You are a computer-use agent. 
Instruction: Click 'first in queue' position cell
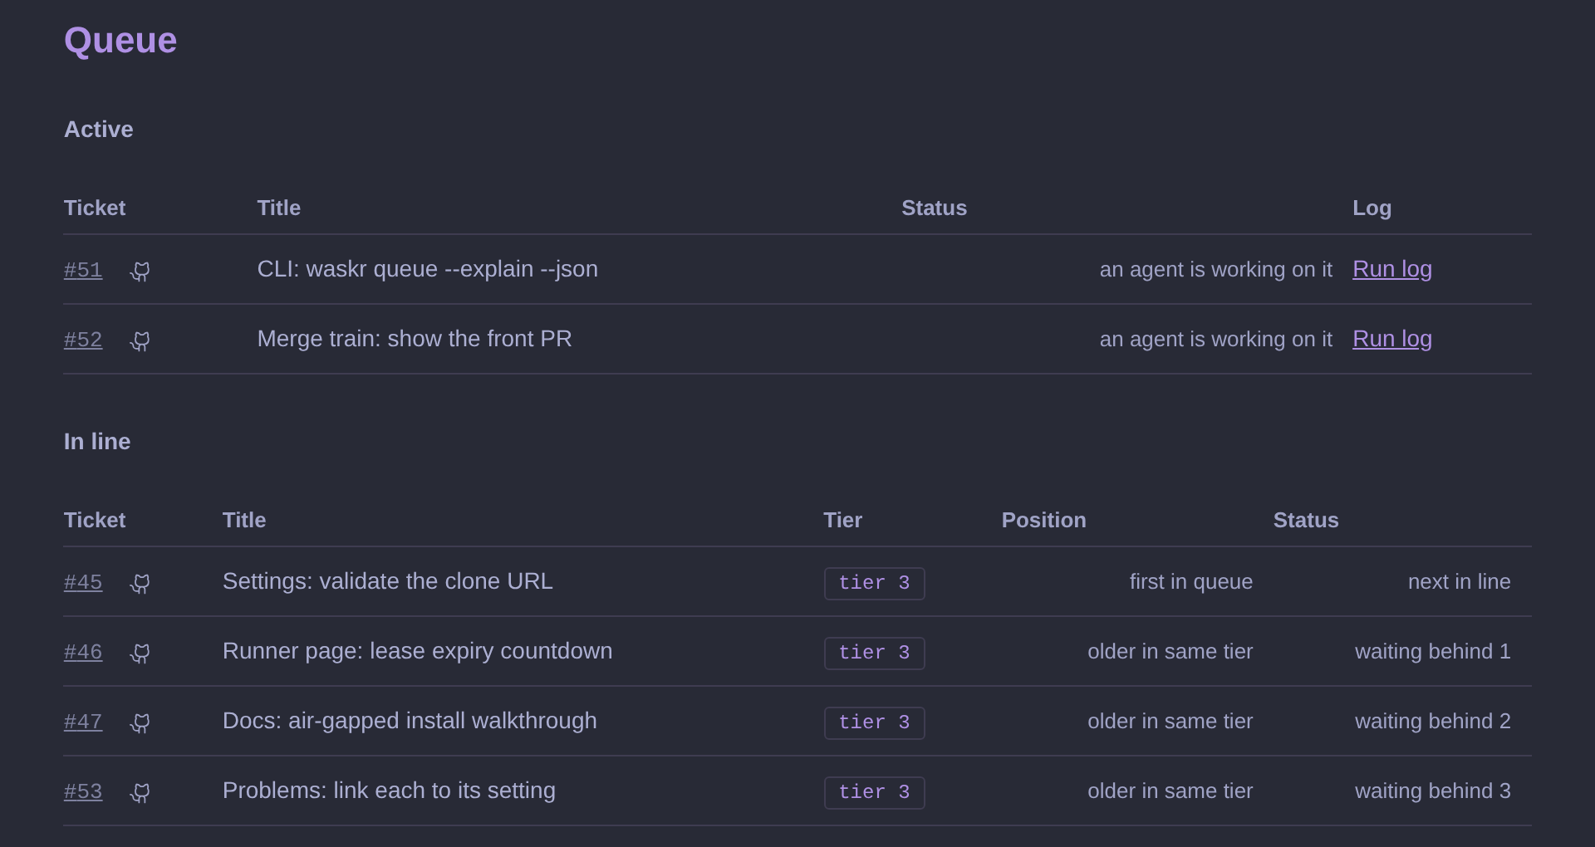click(1191, 582)
